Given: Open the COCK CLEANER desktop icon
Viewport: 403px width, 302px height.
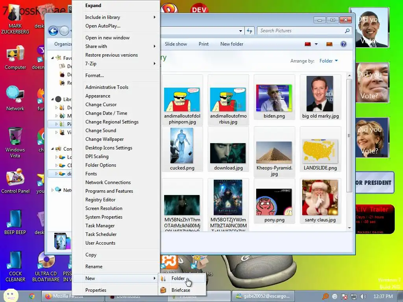Looking at the screenshot, I should coord(15,267).
